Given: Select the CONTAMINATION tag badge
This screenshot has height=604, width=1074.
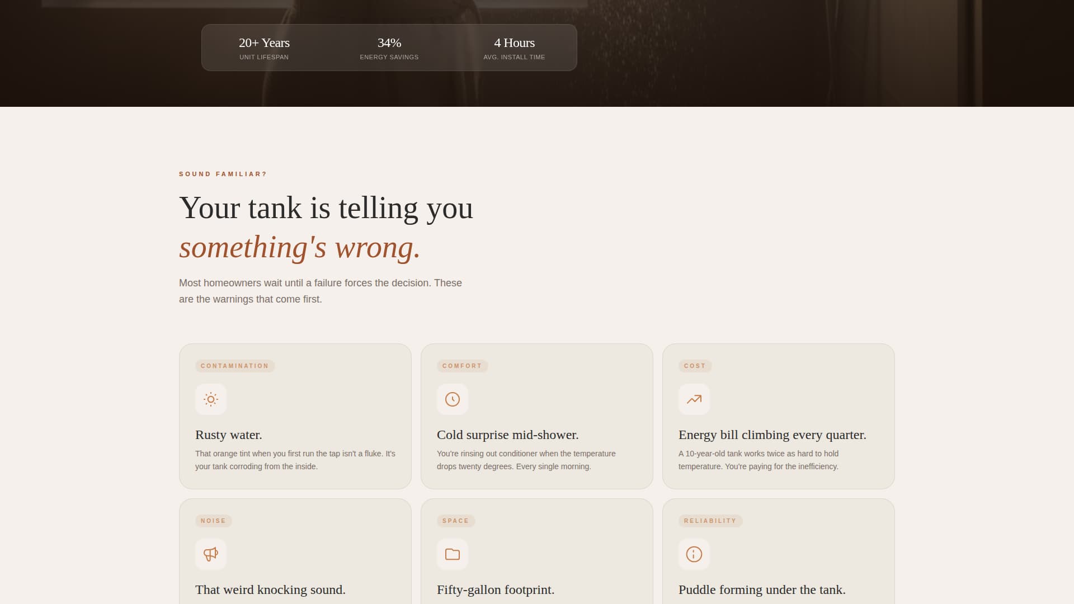Looking at the screenshot, I should click(x=235, y=366).
